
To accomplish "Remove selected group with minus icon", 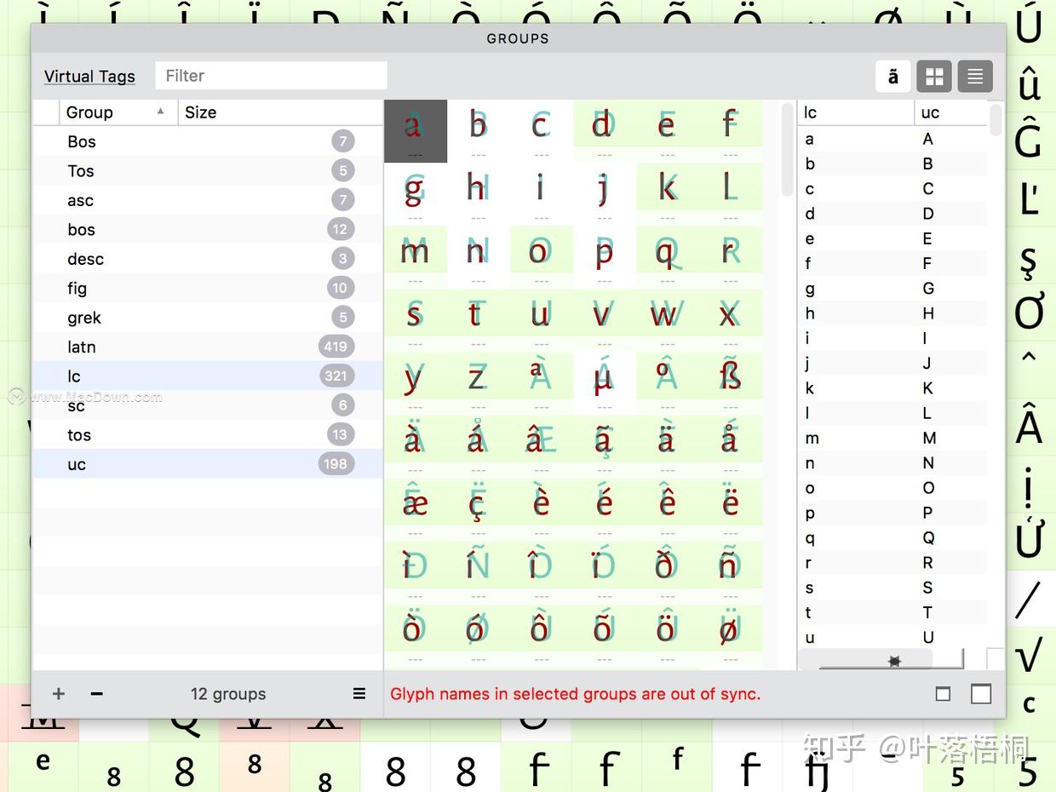I will [x=96, y=693].
